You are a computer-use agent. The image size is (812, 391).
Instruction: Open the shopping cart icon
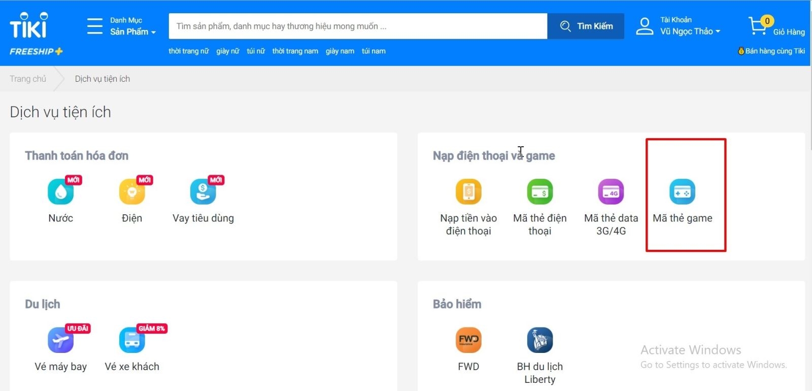click(x=758, y=26)
